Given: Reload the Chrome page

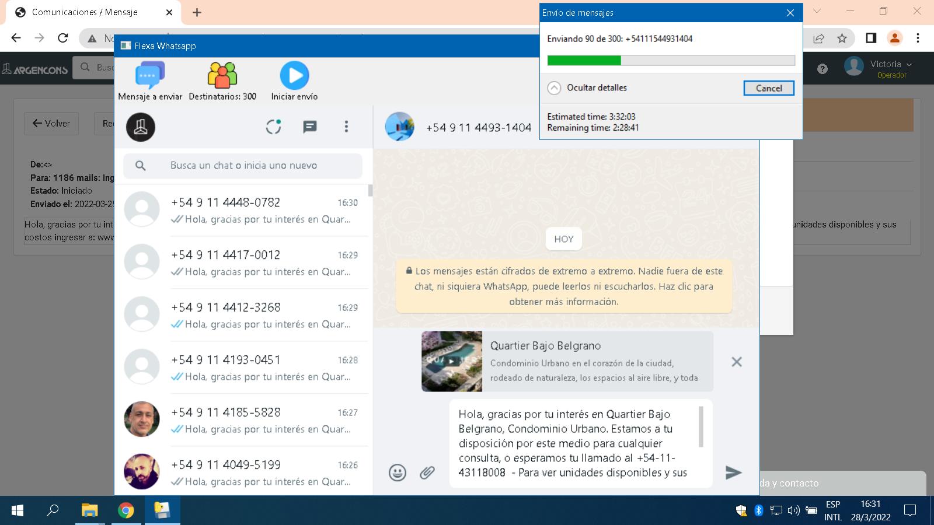Looking at the screenshot, I should coord(63,38).
